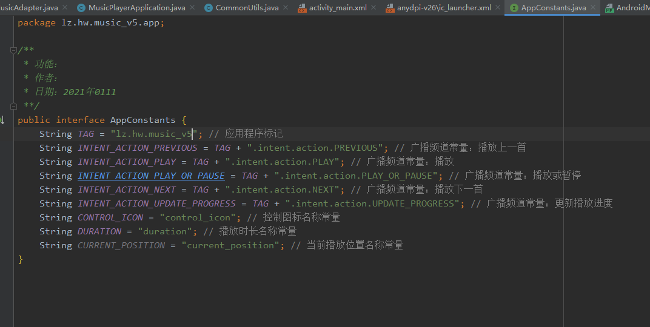Click the AppConstants interface name
The image size is (650, 327).
pos(142,120)
